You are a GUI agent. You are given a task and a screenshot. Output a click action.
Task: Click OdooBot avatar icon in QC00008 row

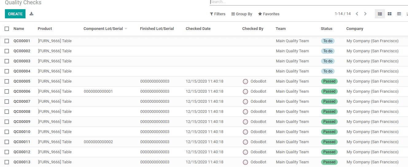(x=245, y=112)
